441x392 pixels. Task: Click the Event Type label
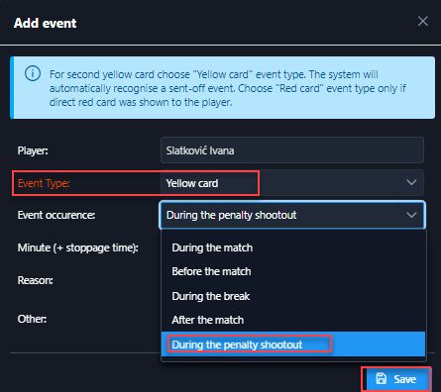(x=44, y=183)
